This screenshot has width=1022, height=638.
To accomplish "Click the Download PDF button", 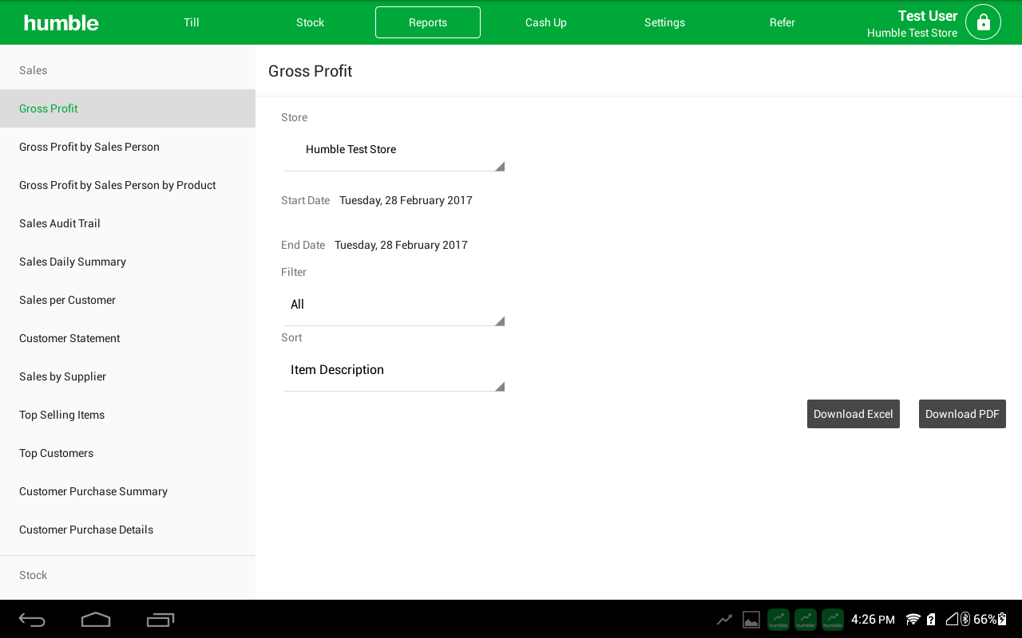I will (x=962, y=414).
